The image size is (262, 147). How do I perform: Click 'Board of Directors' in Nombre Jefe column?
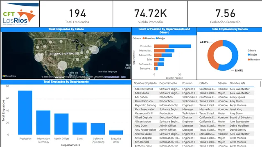point(241,118)
